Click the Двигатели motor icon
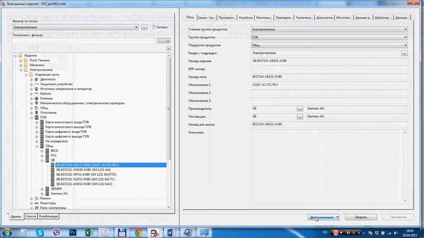The width and height of the screenshot is (424, 238). (x=36, y=79)
